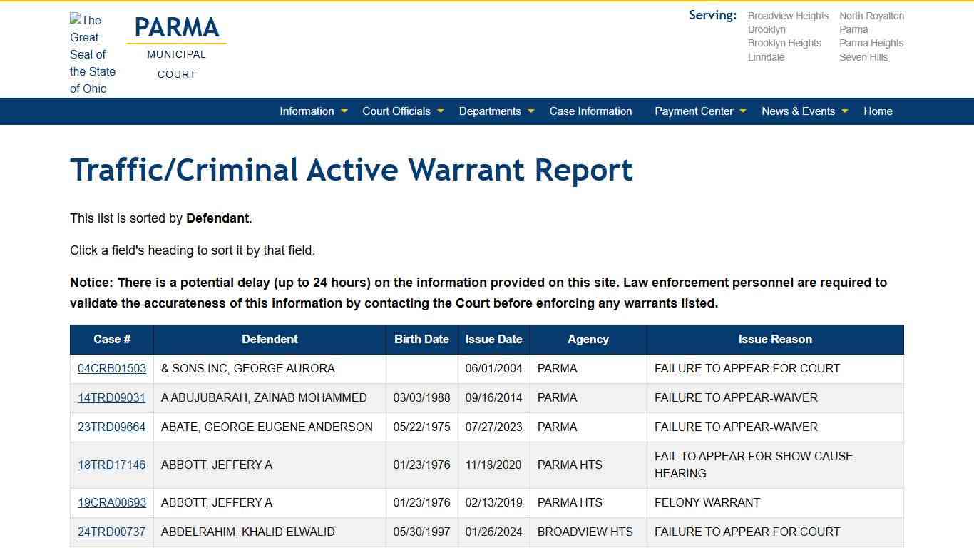Sort by the Defendent column heading
The width and height of the screenshot is (974, 548).
(270, 340)
